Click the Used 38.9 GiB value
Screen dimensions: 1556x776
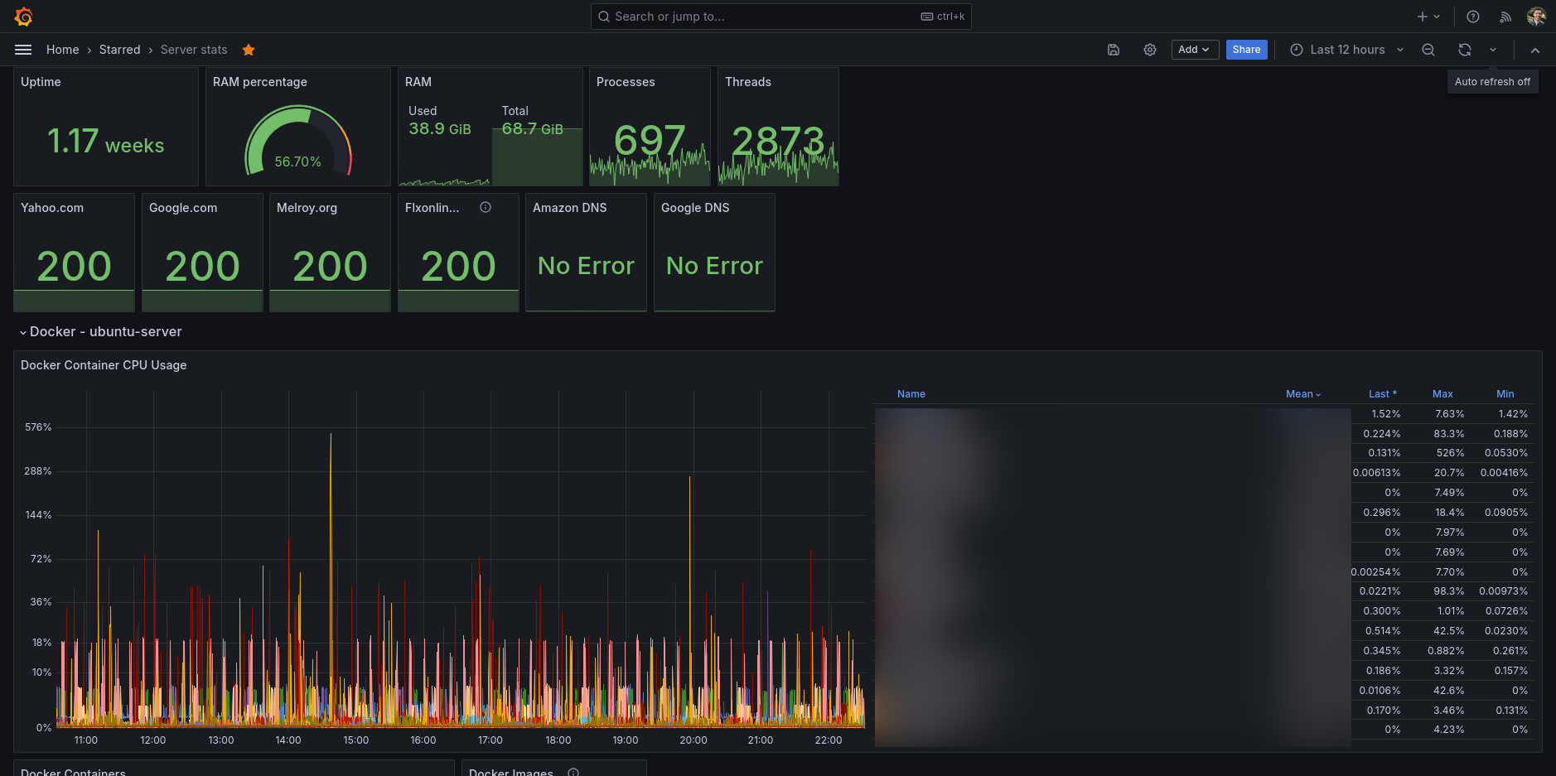(x=440, y=128)
